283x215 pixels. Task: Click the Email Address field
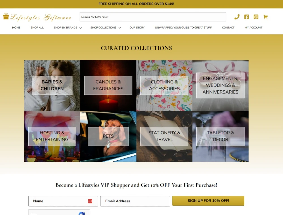(x=135, y=201)
